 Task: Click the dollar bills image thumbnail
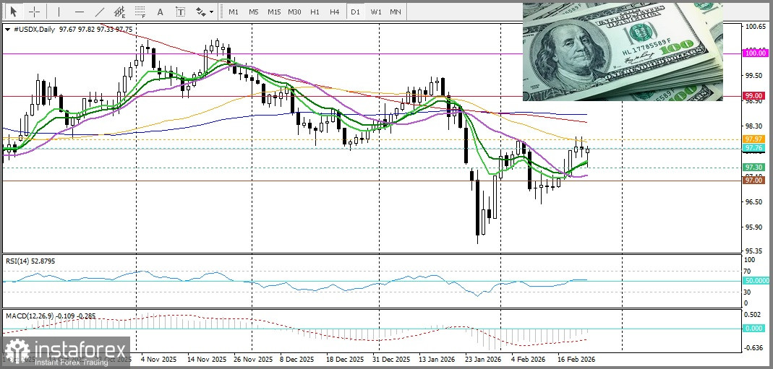[x=623, y=51]
